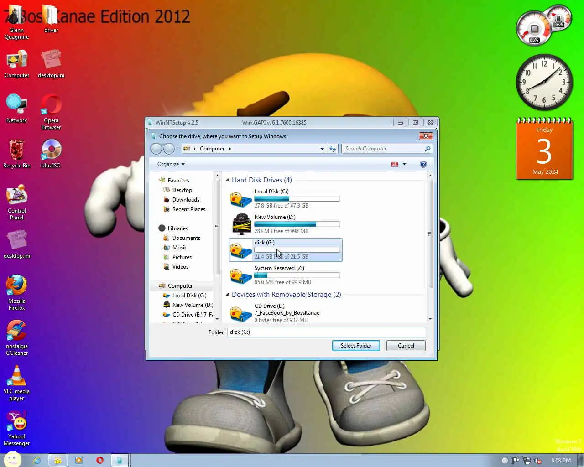Image resolution: width=584 pixels, height=467 pixels.
Task: Select Desktop under Favorites
Action: coord(182,190)
